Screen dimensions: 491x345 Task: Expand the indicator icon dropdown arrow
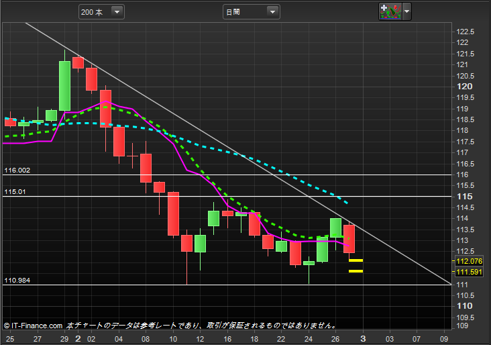coord(406,11)
